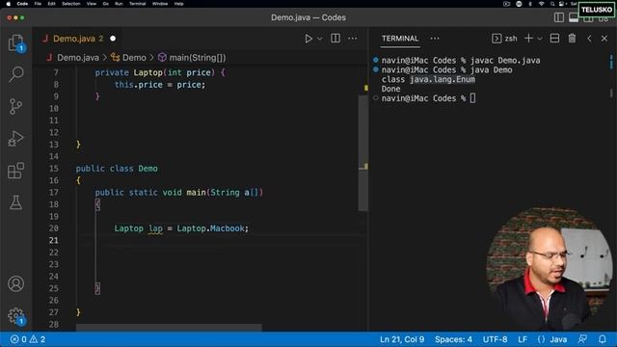The image size is (617, 347).
Task: Toggle the bottom panel layout icon
Action: [574, 17]
